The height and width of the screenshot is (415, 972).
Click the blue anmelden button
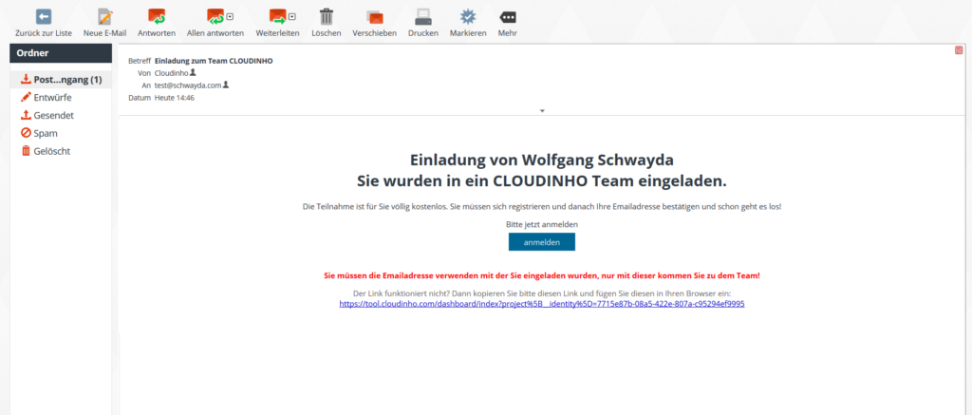tap(542, 242)
